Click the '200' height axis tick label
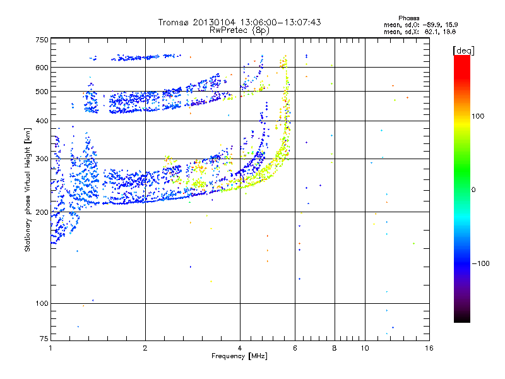 tap(42, 212)
